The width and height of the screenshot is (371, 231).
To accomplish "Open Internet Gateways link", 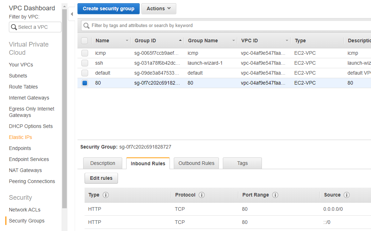I will point(29,98).
